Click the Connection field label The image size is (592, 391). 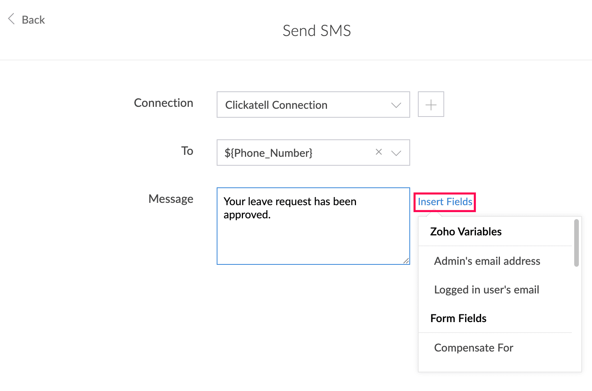(163, 103)
